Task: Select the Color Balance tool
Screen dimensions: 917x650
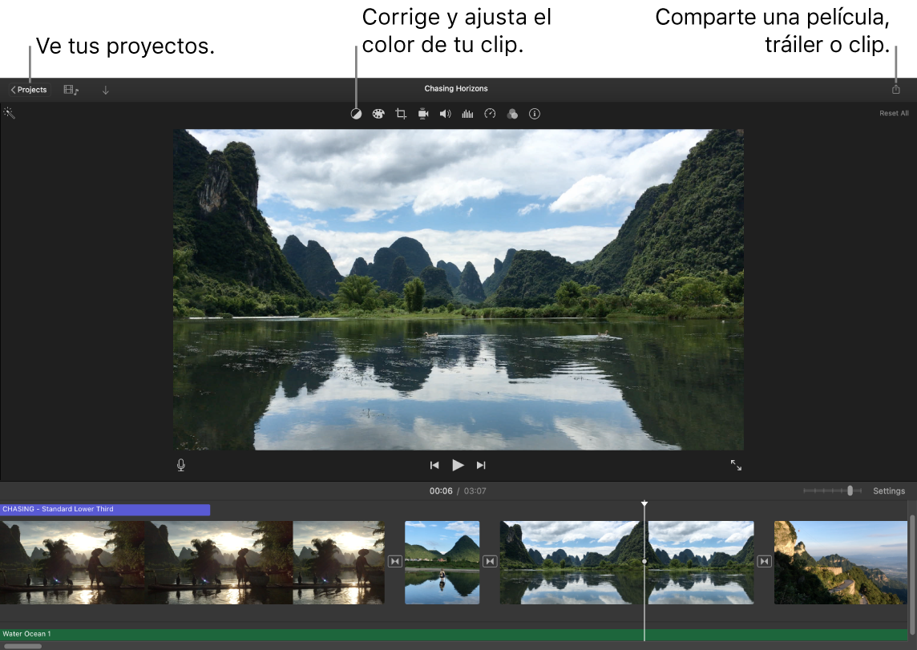Action: [x=356, y=113]
